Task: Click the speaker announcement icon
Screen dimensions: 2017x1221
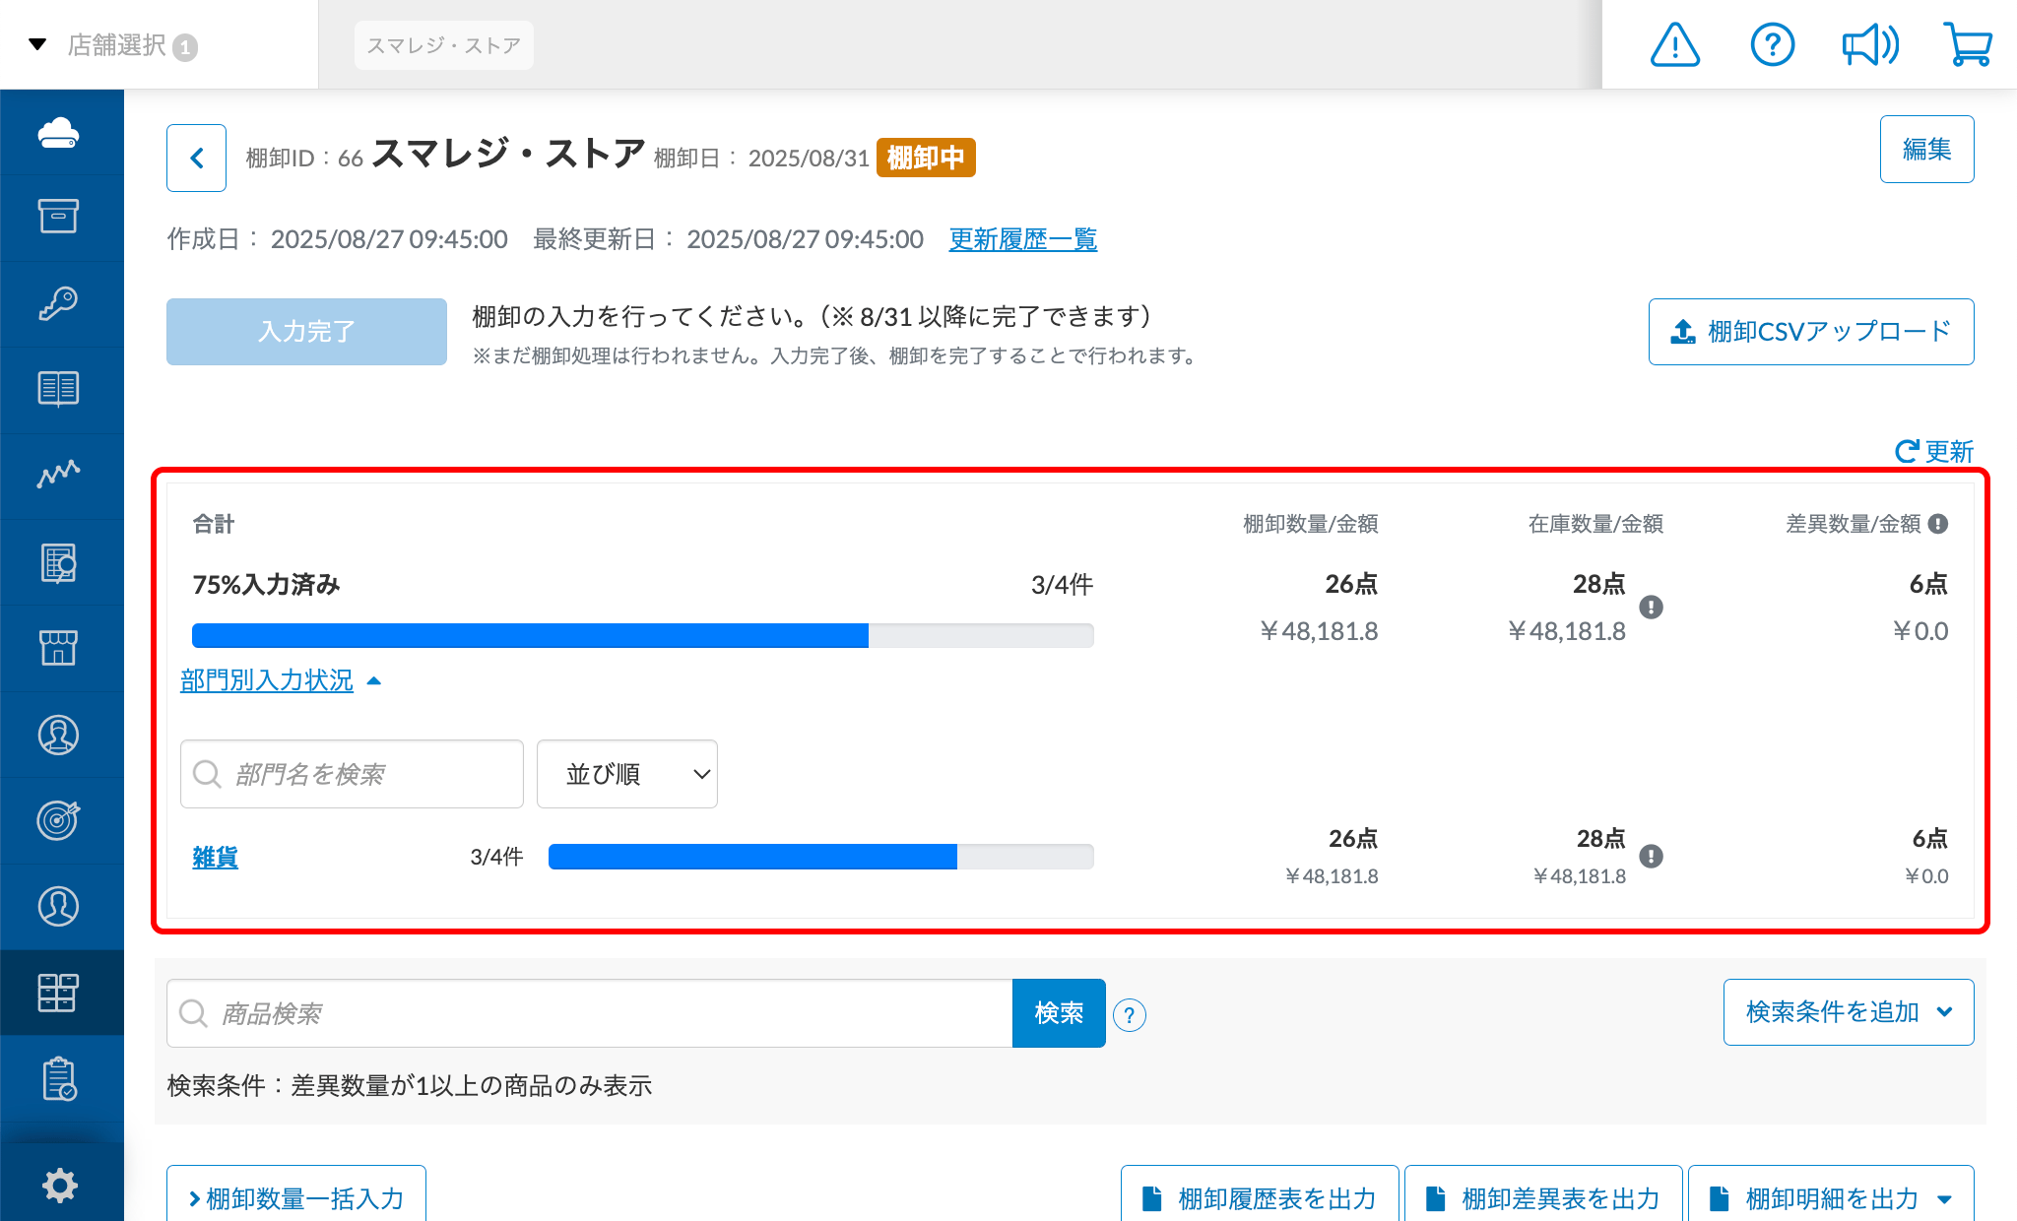Action: [x=1870, y=44]
